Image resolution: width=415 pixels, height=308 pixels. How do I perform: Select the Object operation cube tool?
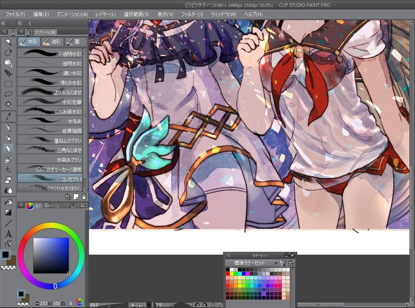coord(9,63)
